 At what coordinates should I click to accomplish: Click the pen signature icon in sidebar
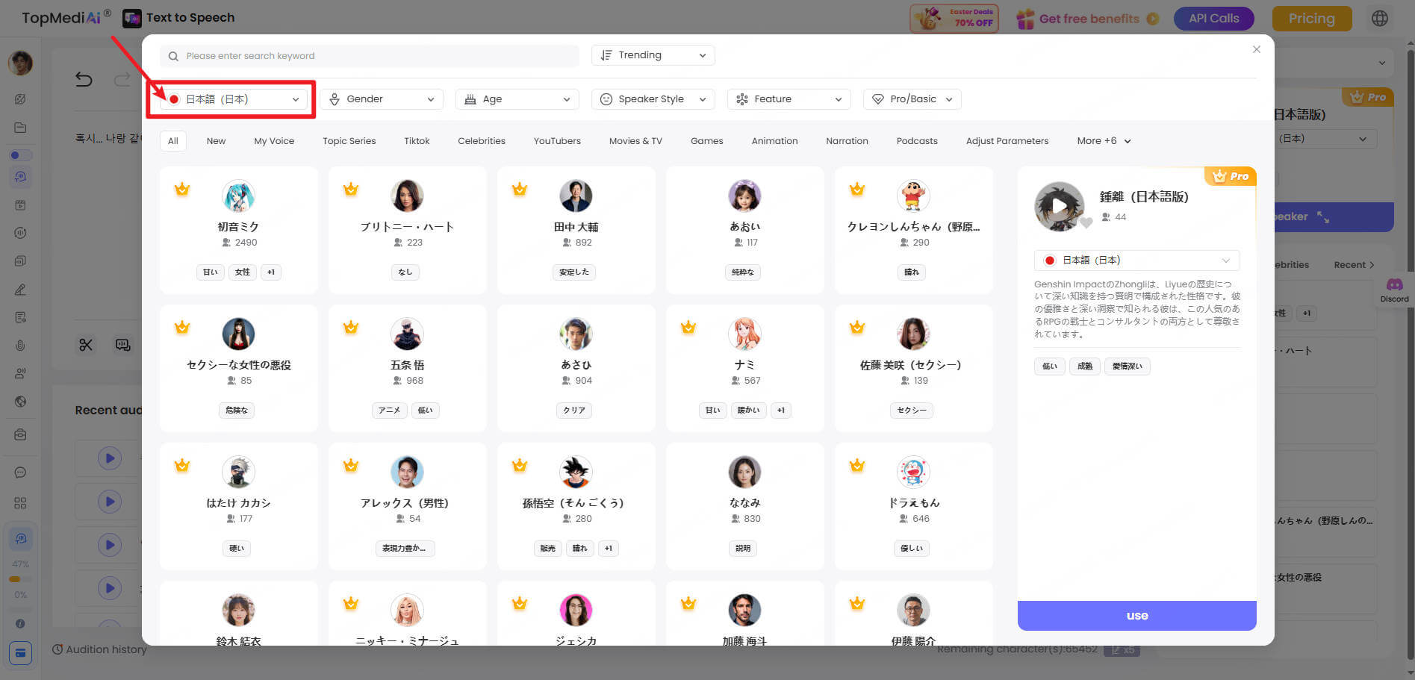click(20, 290)
